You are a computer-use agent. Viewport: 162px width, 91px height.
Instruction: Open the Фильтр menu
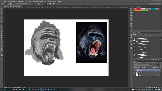click(x=41, y=1)
